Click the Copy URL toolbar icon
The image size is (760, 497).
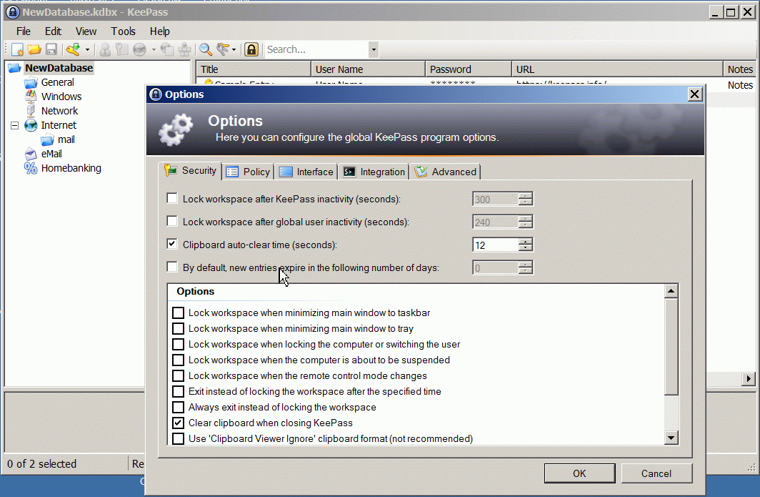(167, 49)
